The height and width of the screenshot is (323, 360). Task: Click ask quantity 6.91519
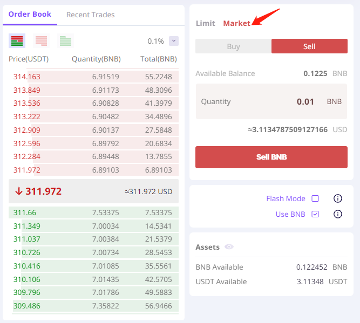[106, 77]
